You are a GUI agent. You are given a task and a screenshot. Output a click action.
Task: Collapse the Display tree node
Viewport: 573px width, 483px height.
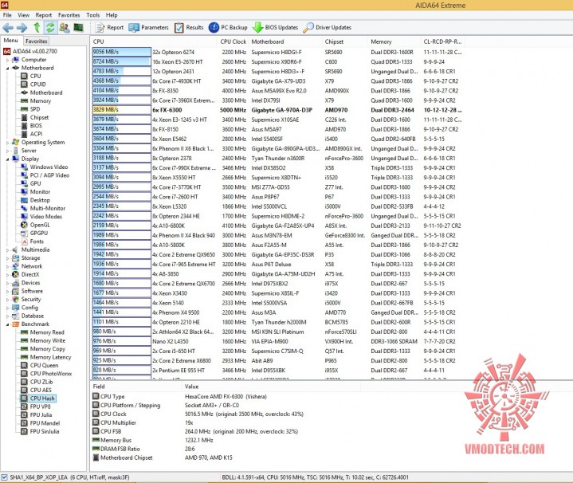[7, 159]
